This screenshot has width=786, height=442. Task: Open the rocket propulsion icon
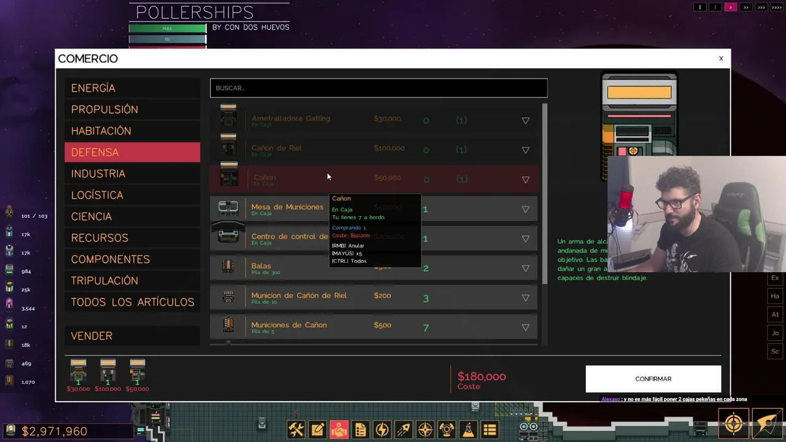403,430
